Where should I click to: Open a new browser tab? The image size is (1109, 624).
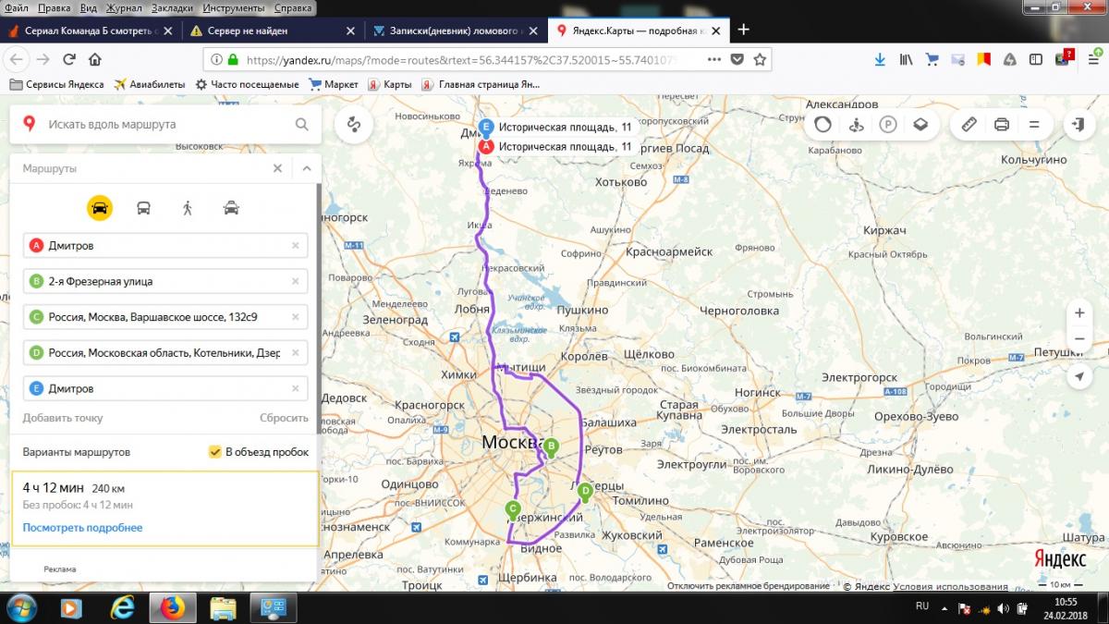coord(743,30)
